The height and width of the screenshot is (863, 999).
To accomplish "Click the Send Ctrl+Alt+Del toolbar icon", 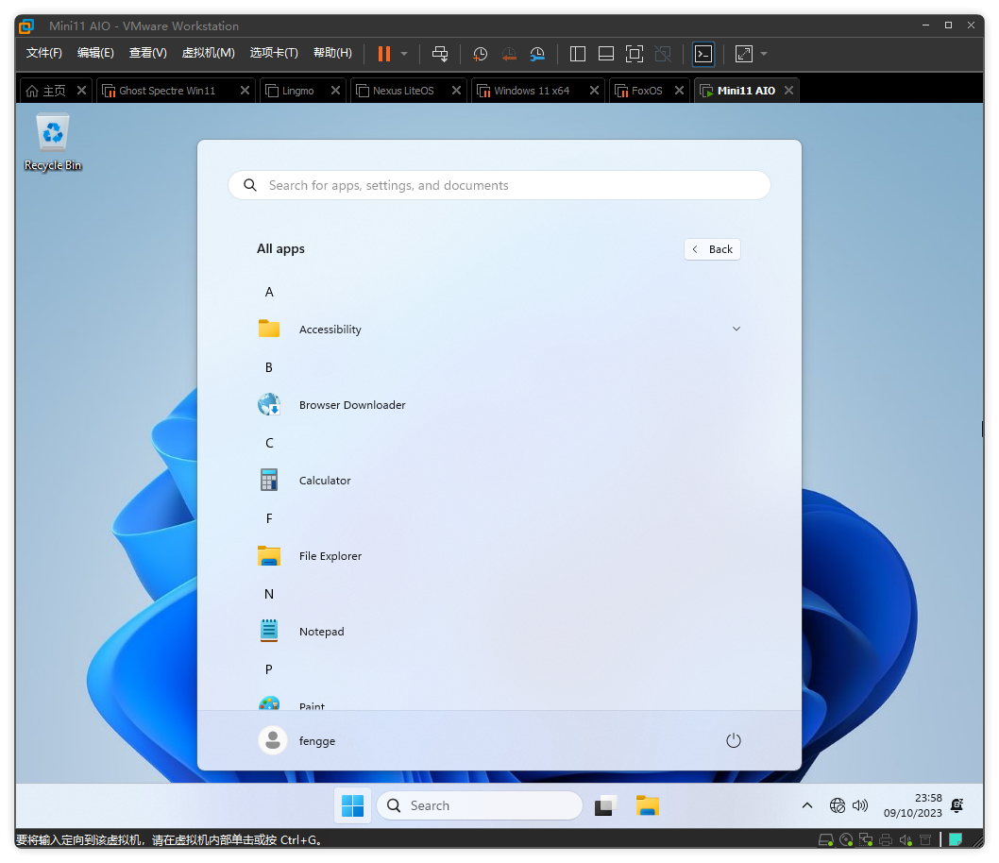I will click(x=440, y=54).
